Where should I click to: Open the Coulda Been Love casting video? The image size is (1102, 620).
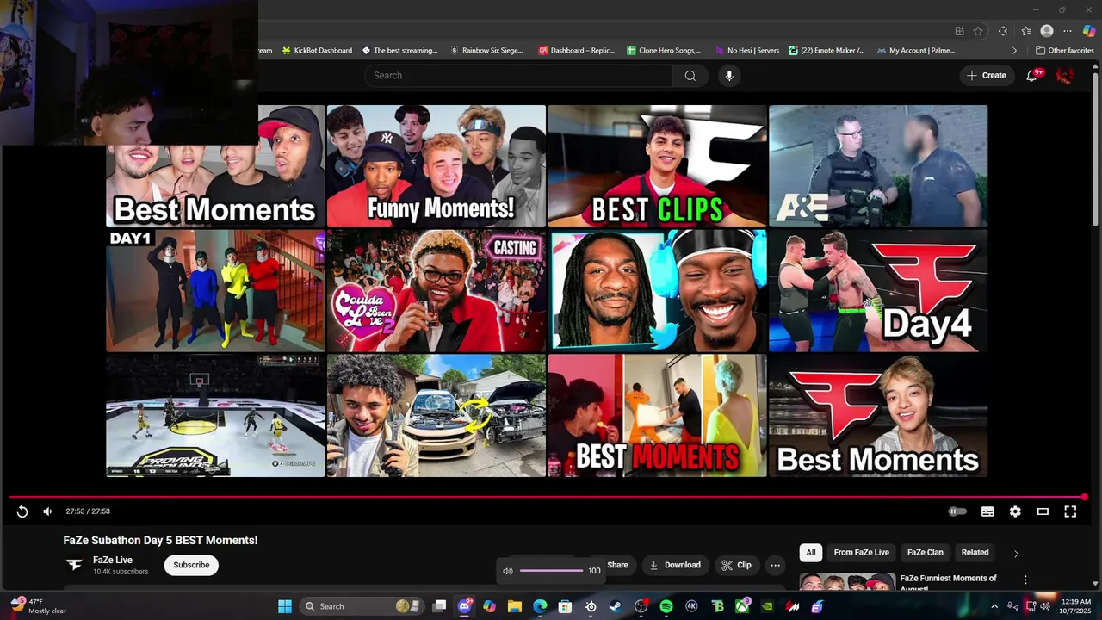[436, 291]
